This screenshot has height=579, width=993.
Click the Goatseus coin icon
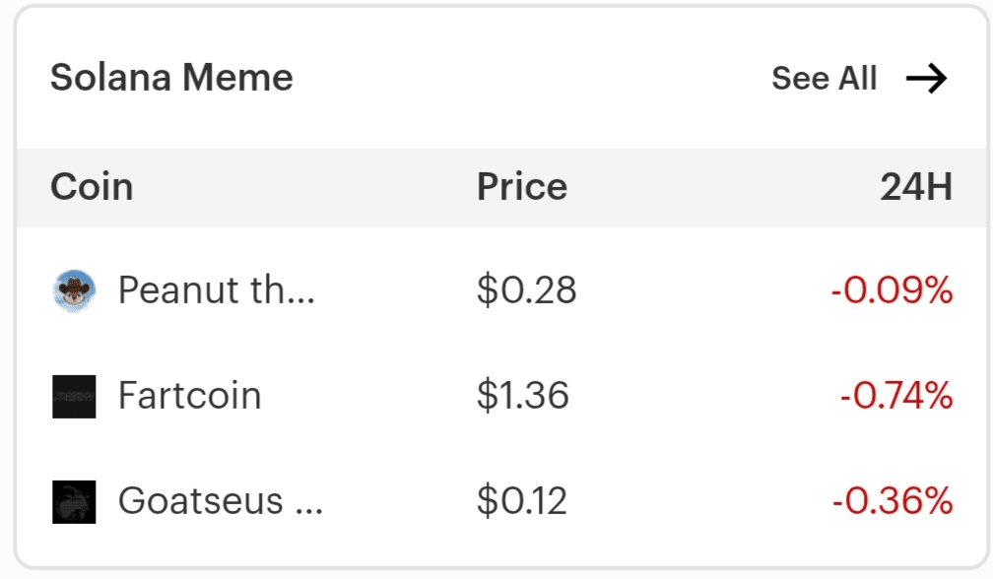74,501
